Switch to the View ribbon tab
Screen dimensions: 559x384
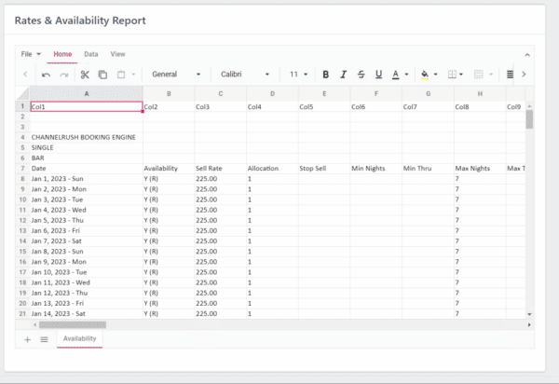[118, 54]
